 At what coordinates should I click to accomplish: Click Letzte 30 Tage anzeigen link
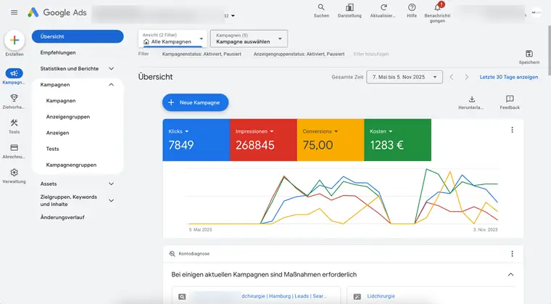click(509, 77)
